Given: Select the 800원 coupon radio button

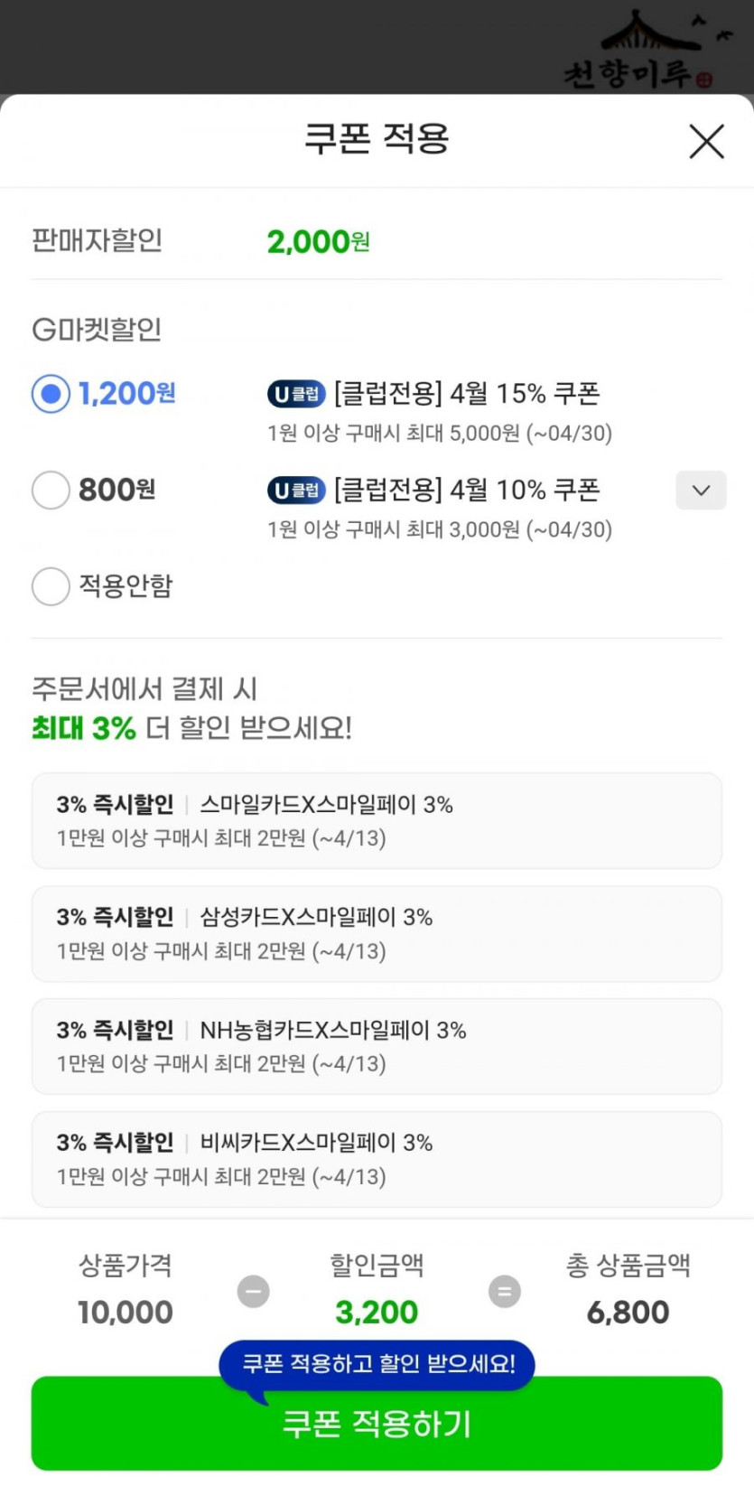Looking at the screenshot, I should [51, 490].
